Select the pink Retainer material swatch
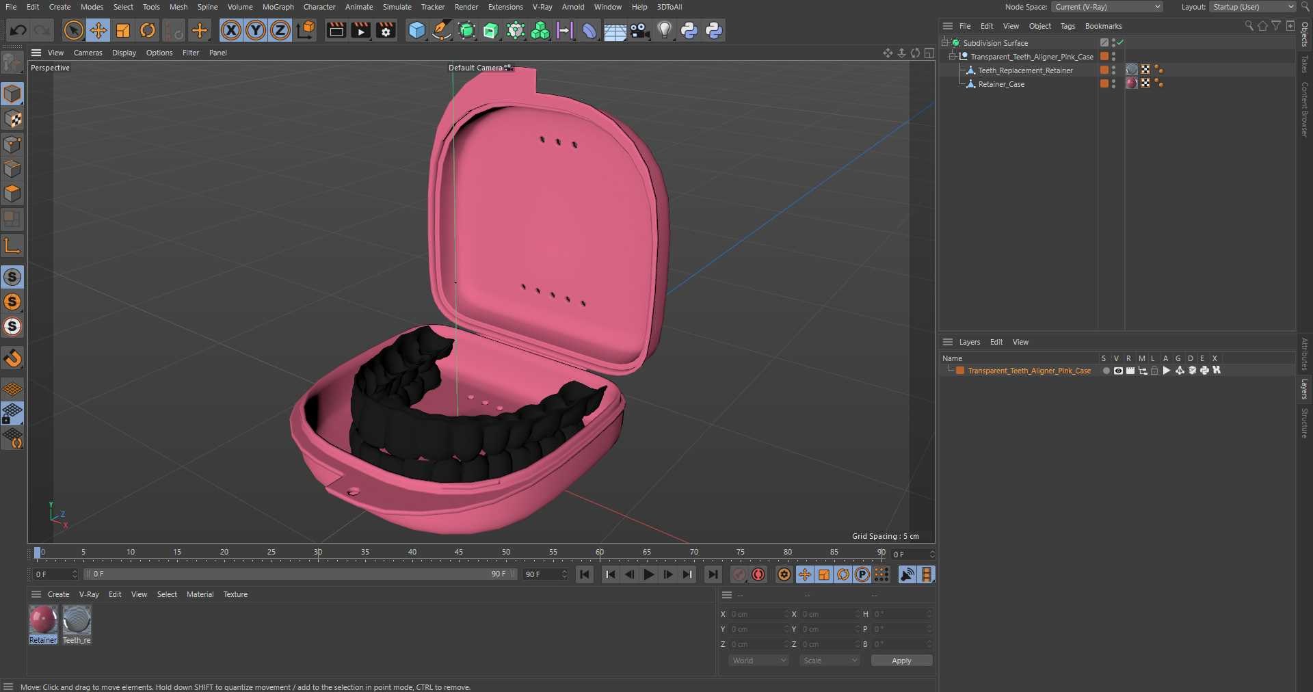This screenshot has height=692, width=1313. pyautogui.click(x=43, y=620)
